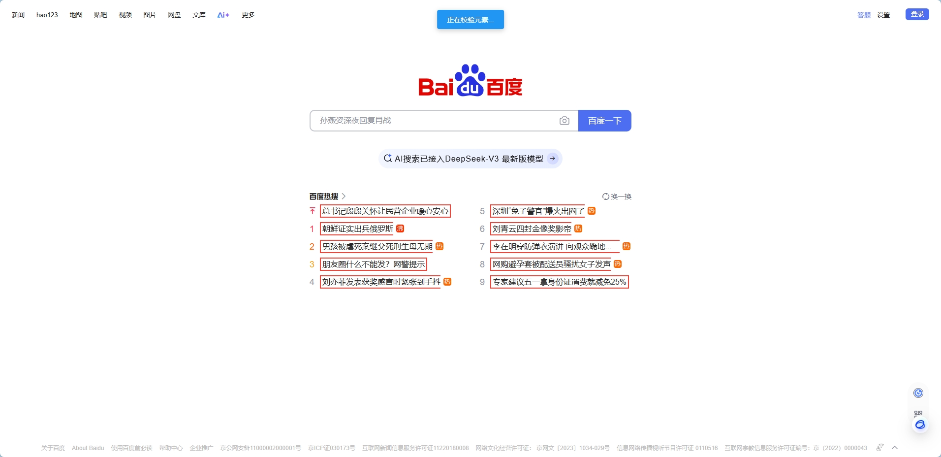Click the 热 badge beside 刘亦菲发表获奖感言

447,282
